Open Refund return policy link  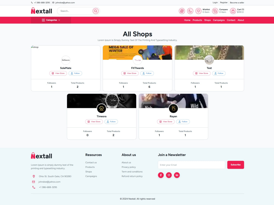(x=132, y=176)
